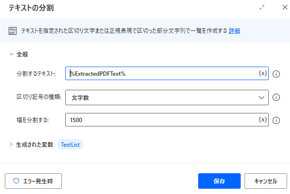Show info tooltip for 区切り記号の種類
290x194 pixels.
[276, 97]
